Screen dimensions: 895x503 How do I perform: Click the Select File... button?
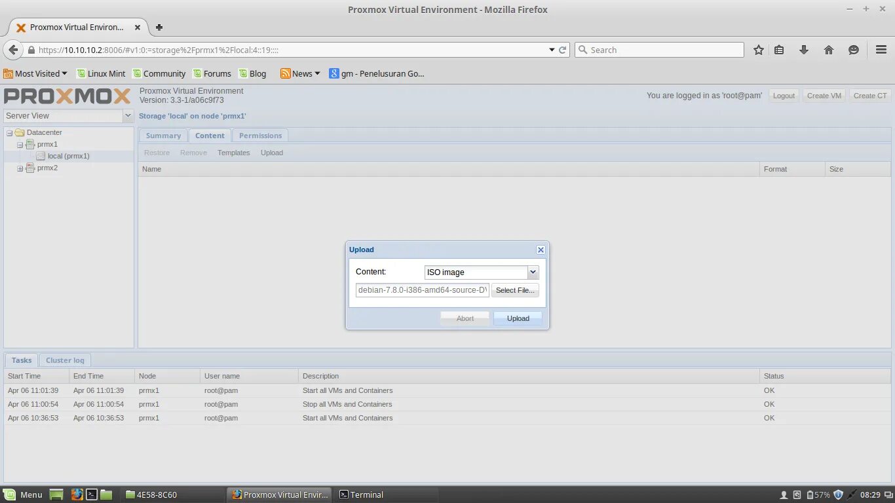(515, 290)
